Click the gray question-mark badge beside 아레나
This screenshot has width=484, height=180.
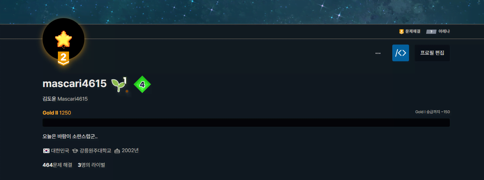click(x=431, y=32)
